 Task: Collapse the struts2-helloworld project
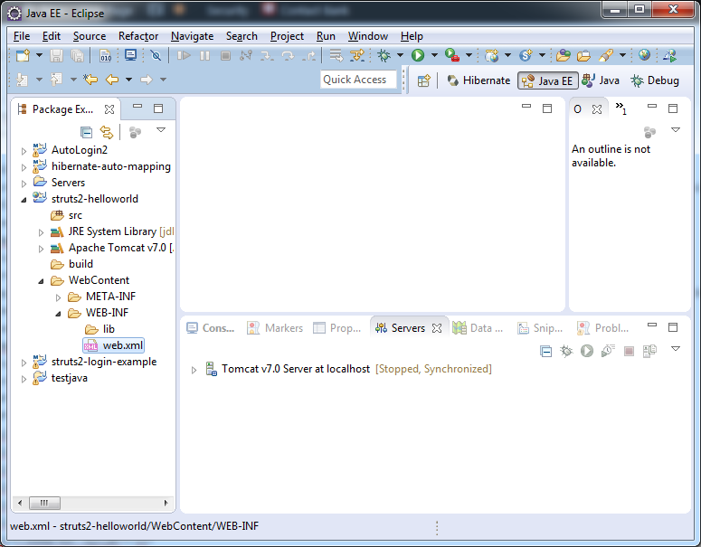point(24,200)
